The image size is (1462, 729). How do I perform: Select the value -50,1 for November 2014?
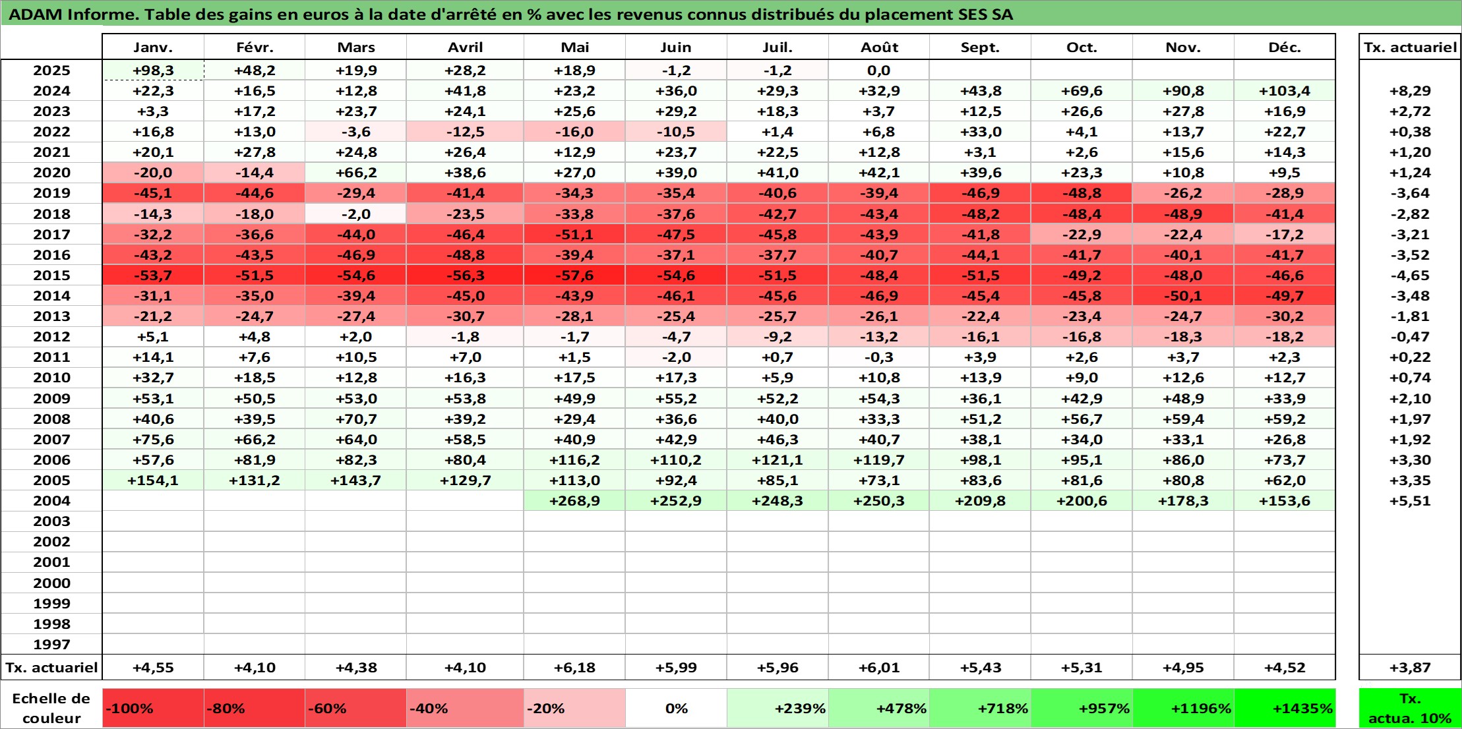pos(1183,295)
